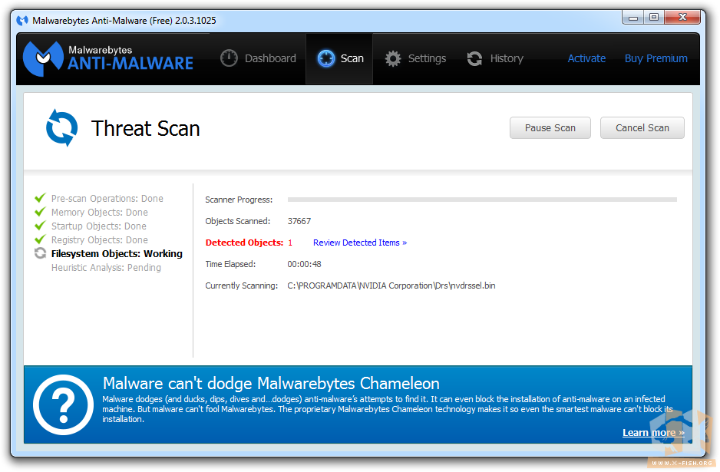This screenshot has width=720, height=472.
Task: Click the title bar Malwarebytes app icon
Action: 22,21
